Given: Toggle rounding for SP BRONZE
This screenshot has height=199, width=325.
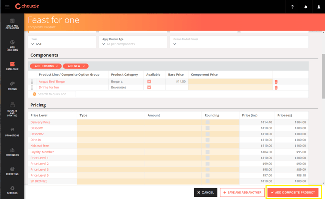Looking at the screenshot, I should click(207, 181).
